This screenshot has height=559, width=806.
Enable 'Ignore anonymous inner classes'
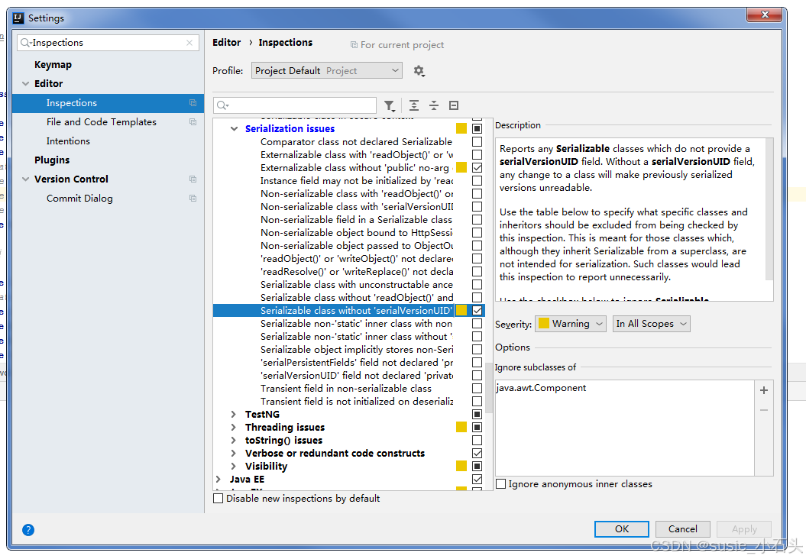[500, 483]
